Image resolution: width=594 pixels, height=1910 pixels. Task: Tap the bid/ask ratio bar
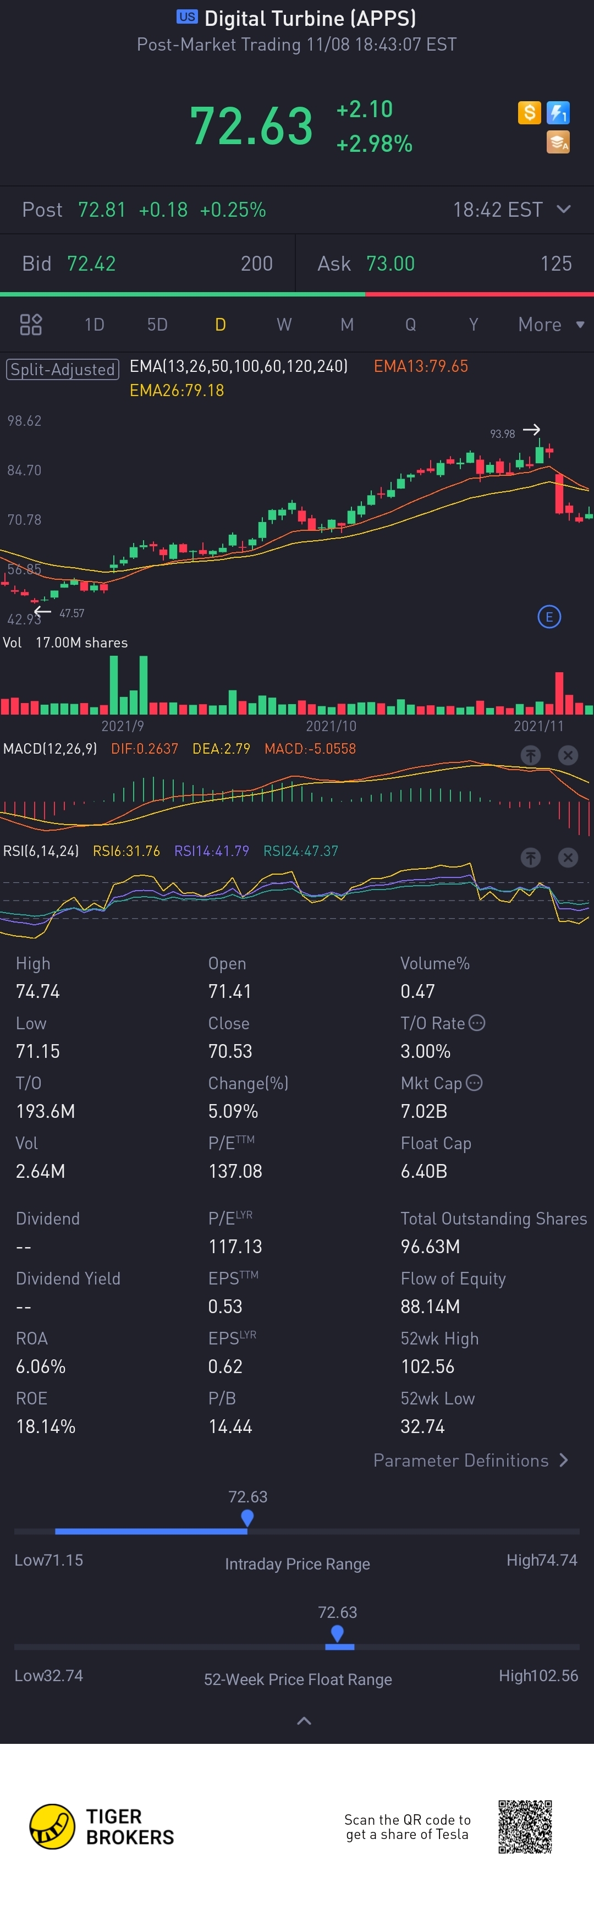296,294
